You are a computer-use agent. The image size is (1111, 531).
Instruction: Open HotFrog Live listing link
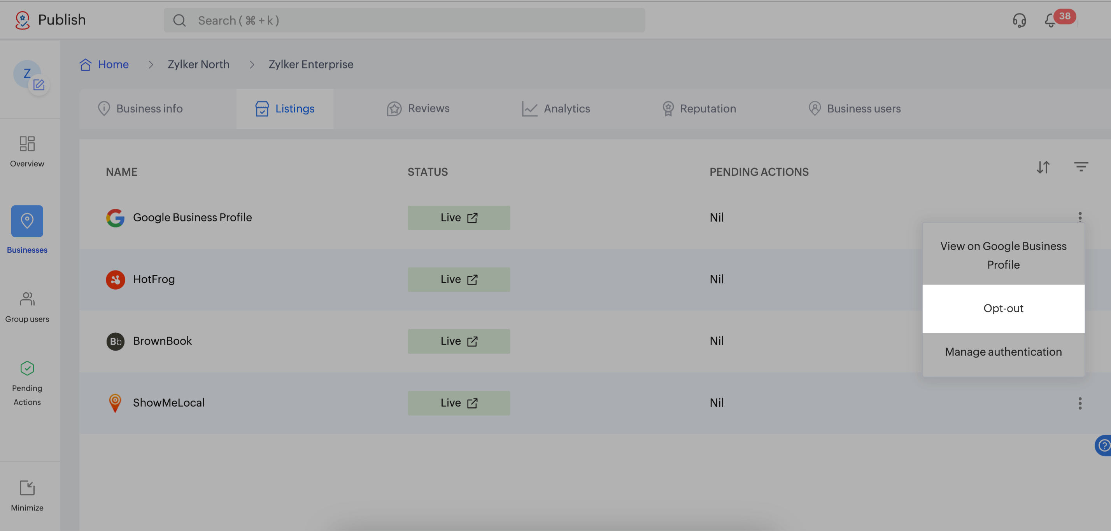(x=459, y=279)
